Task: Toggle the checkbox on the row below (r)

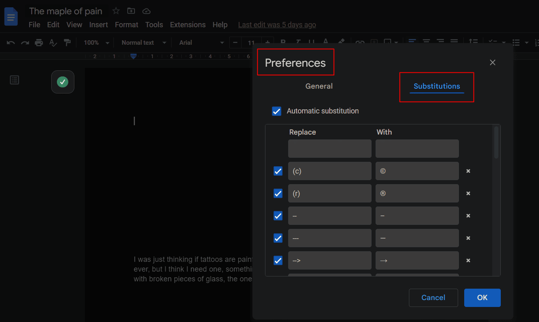Action: [x=278, y=216]
